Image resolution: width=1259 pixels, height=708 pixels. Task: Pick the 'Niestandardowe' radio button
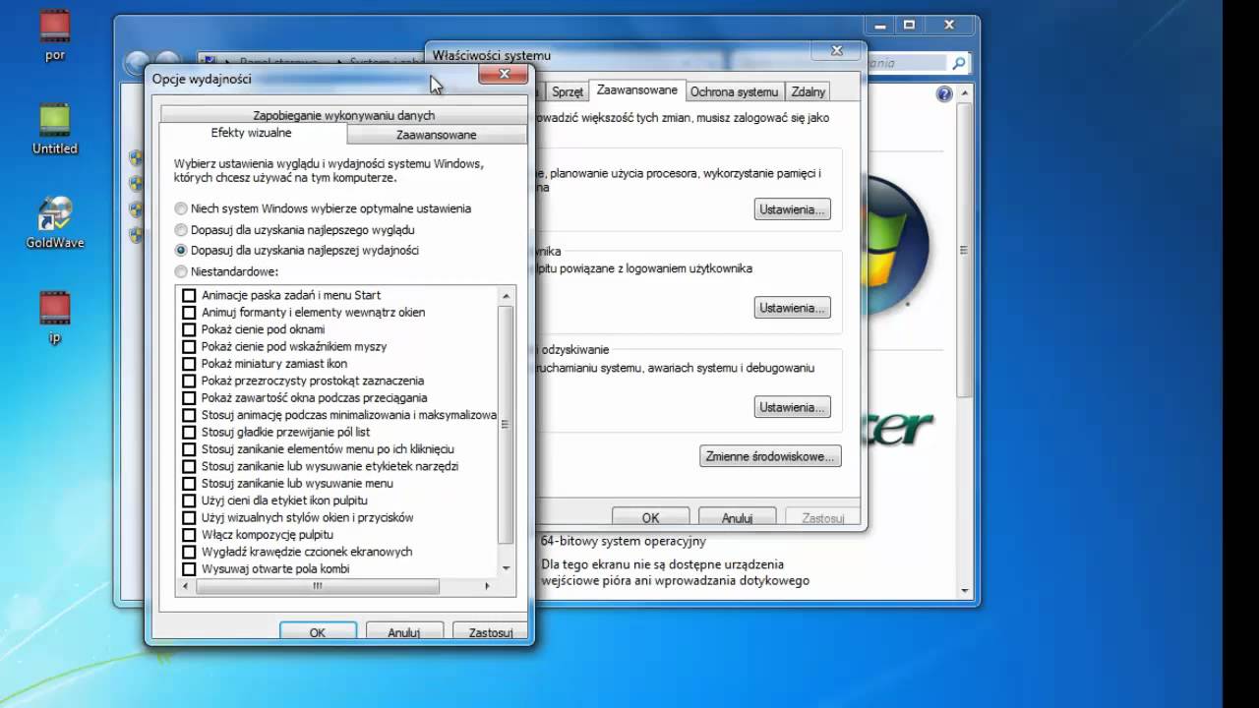181,271
